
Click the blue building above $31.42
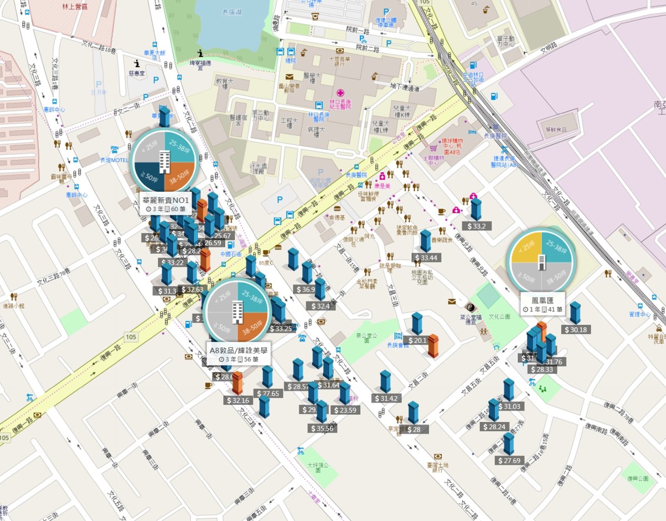tap(385, 382)
